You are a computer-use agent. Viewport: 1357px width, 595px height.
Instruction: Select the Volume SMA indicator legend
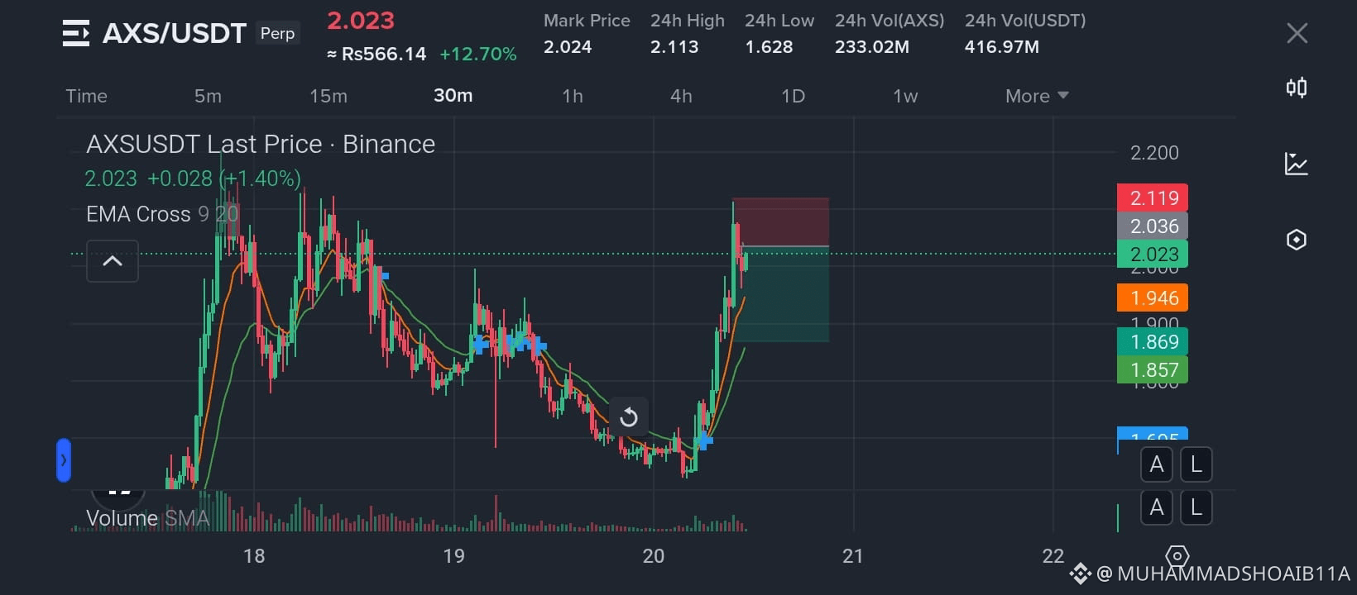click(147, 518)
